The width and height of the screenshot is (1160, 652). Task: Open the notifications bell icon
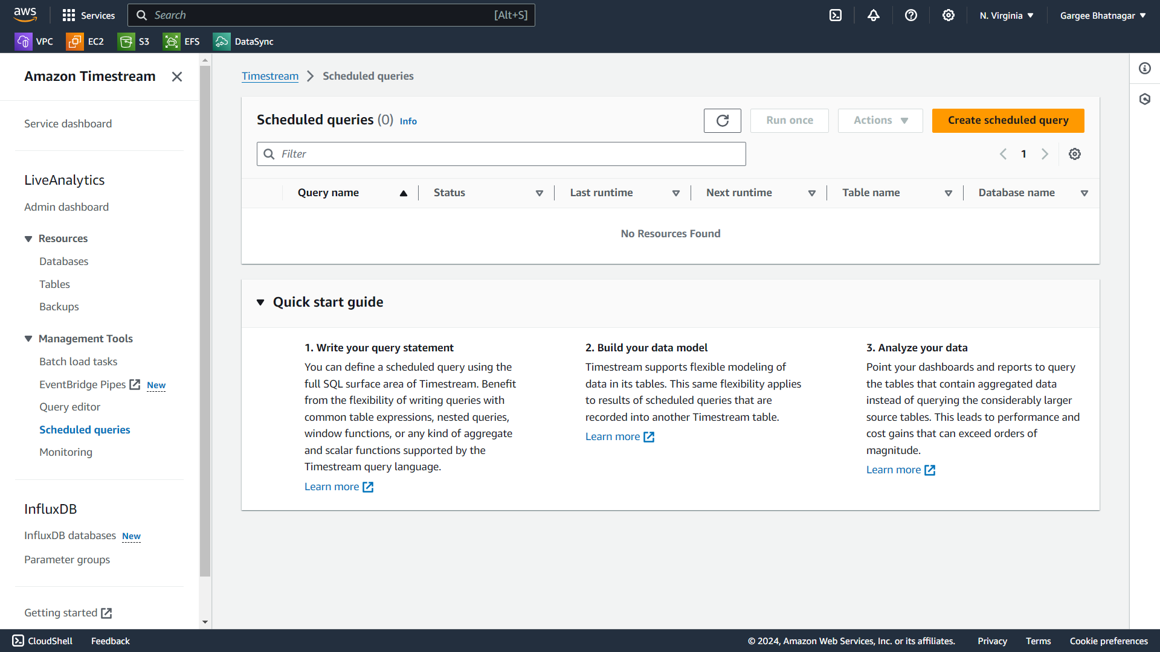[874, 16]
